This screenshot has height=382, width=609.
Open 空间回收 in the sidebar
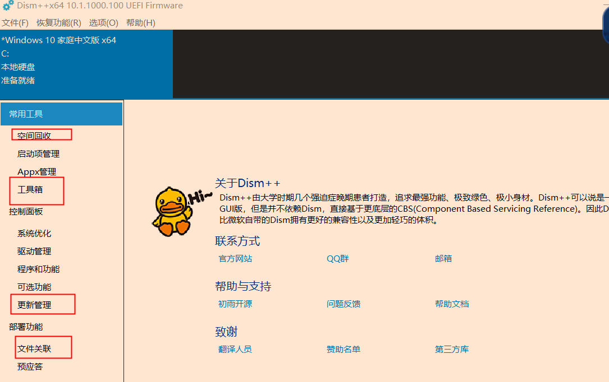click(34, 136)
